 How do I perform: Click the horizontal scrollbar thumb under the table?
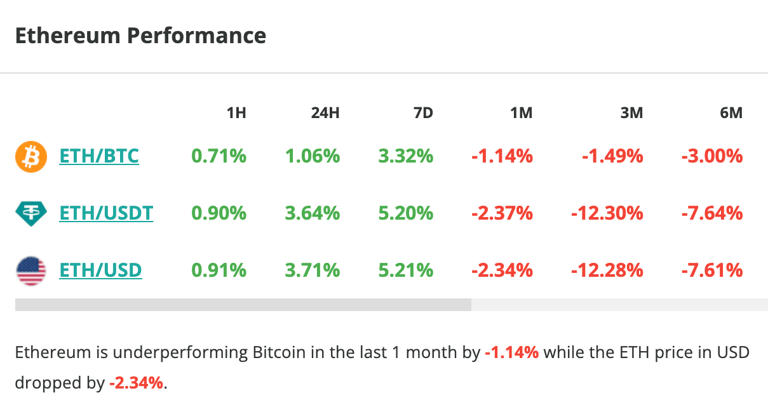[243, 305]
